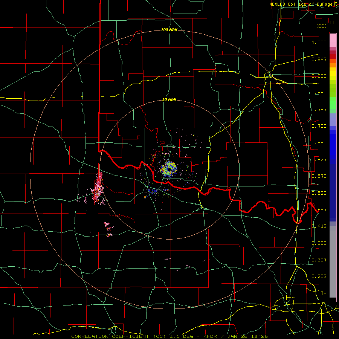
Task: Click the 0.787 value on the color scale
Action: [x=319, y=109]
